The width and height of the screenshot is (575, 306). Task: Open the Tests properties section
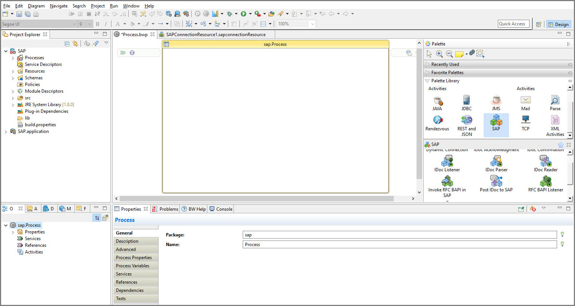coord(136,299)
